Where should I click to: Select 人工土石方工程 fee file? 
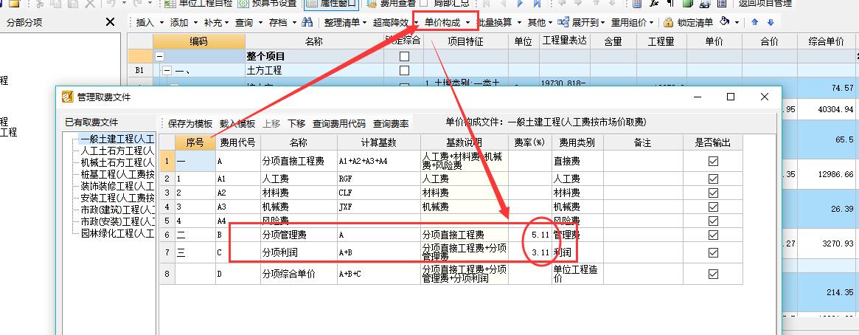pyautogui.click(x=117, y=151)
